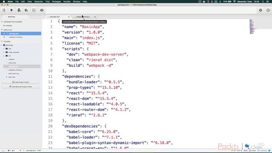Screen dimensions: 272x153
Task: Close package.json from Open Files list
Action: [x=4, y=34]
